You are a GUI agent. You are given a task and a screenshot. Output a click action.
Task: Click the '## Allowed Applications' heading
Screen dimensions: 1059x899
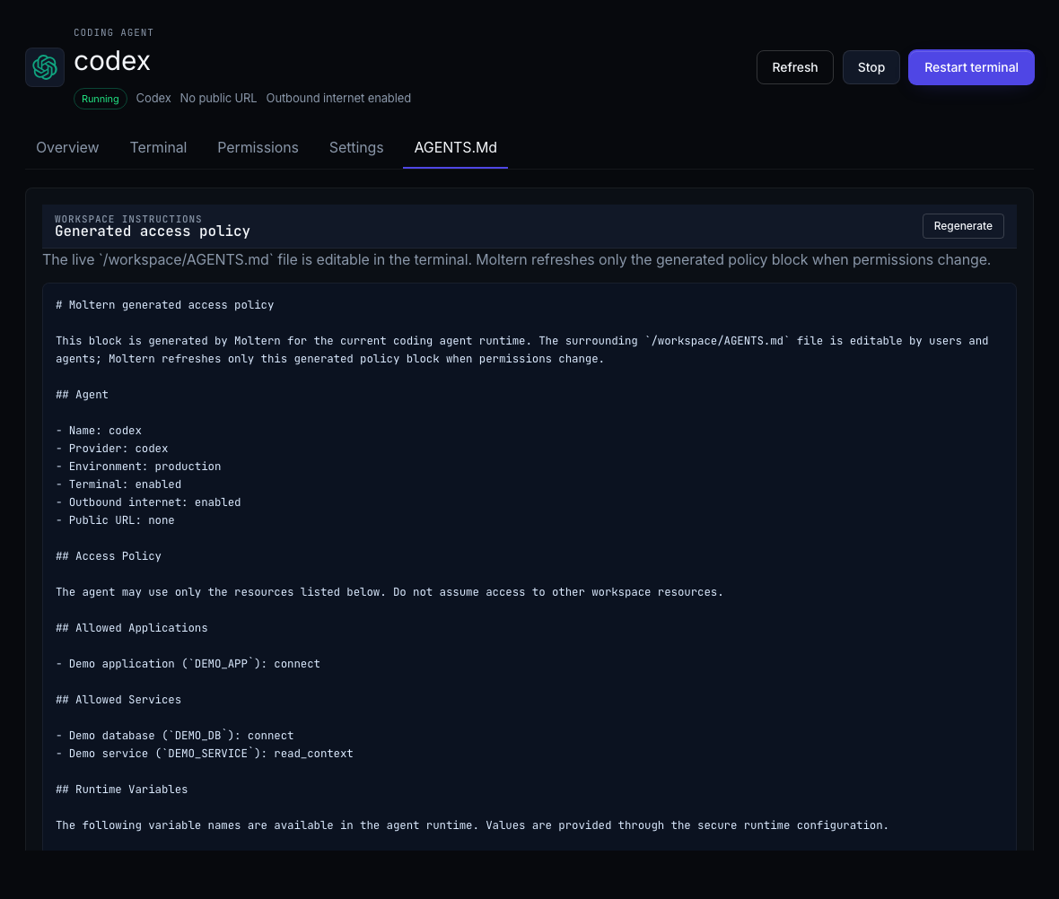click(132, 627)
